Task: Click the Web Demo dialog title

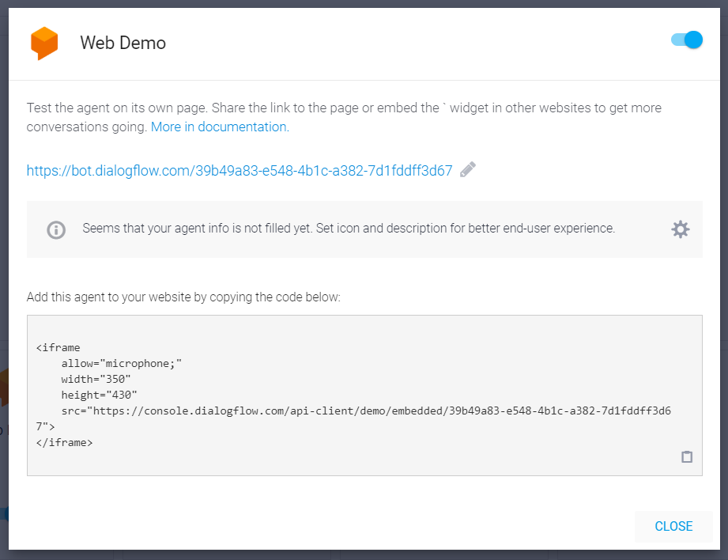Action: (x=123, y=43)
